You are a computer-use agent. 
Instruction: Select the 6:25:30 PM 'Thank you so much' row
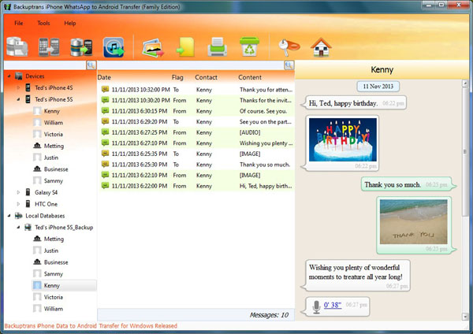[197, 165]
